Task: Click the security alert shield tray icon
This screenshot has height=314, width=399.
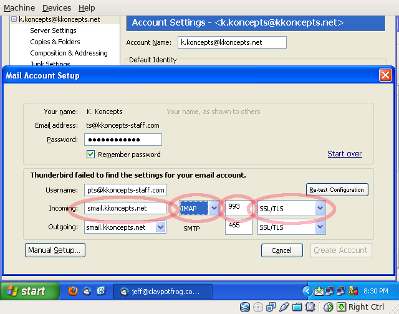Action: 353,290
